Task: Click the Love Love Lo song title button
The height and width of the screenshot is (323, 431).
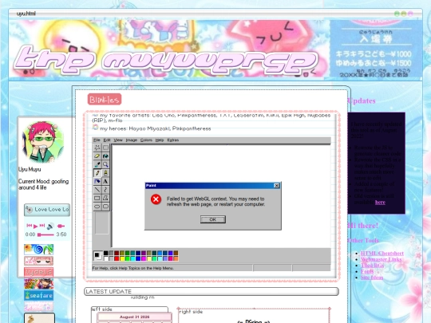Action: pyautogui.click(x=47, y=210)
